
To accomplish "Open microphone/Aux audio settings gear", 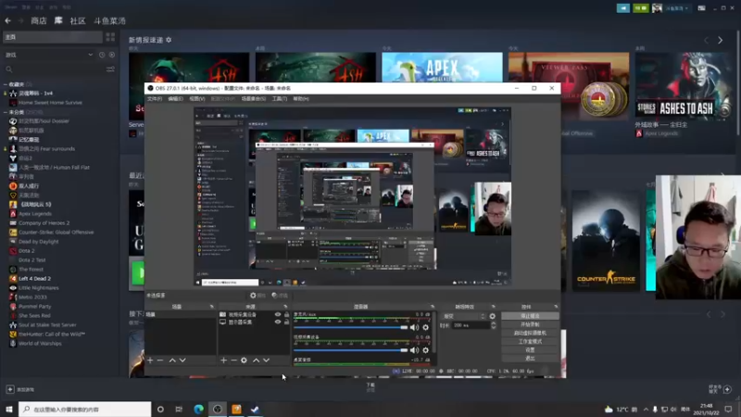I will click(x=426, y=327).
